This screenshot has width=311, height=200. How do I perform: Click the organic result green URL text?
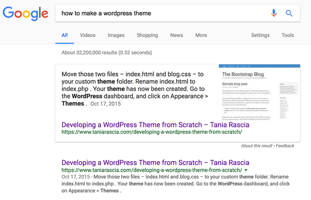152,170
